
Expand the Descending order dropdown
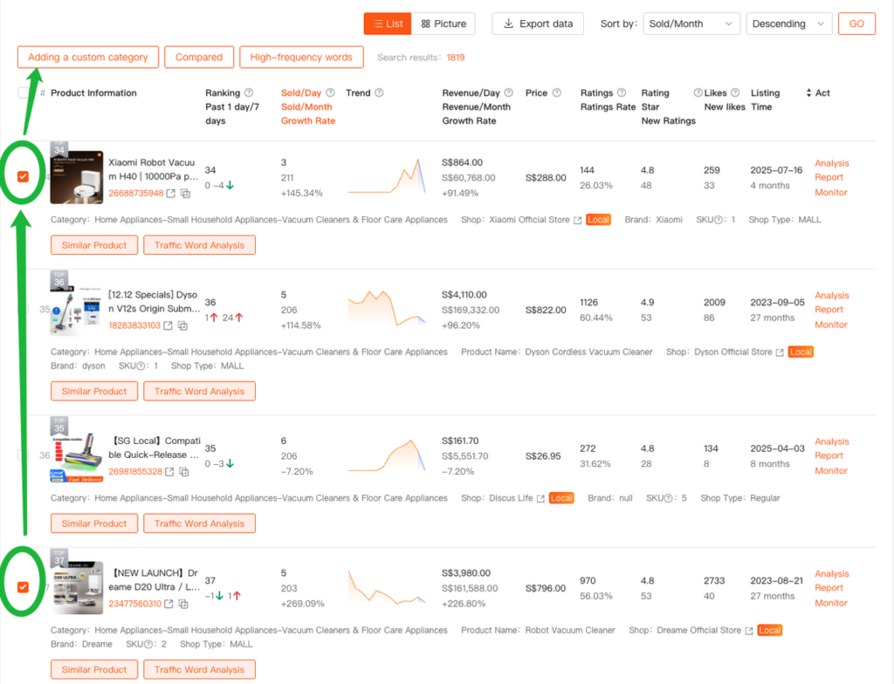(788, 24)
